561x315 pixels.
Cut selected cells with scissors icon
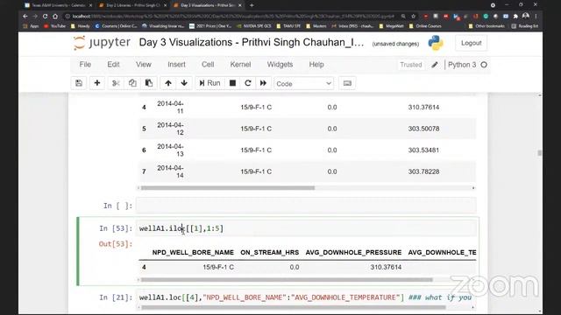tap(116, 83)
